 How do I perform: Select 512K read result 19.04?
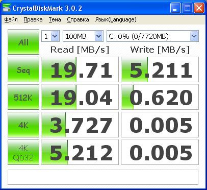point(80,97)
